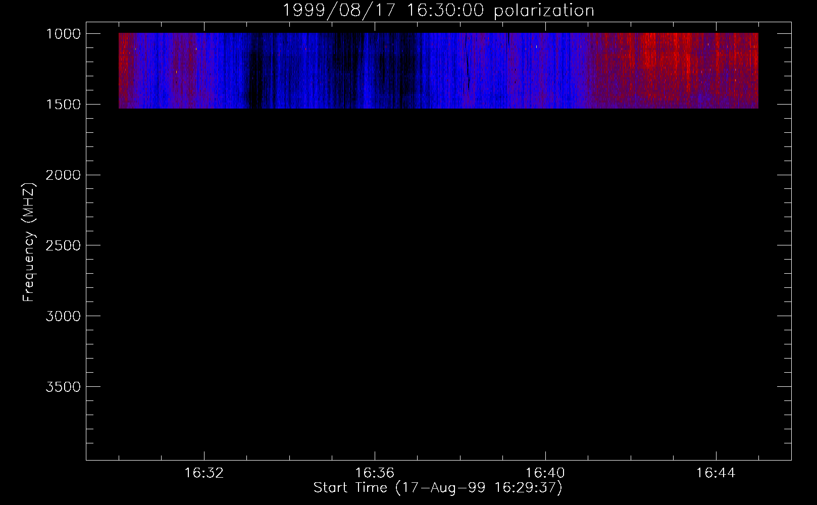The height and width of the screenshot is (505, 817).
Task: Click the 16:44 time tick label
Action: tap(716, 473)
